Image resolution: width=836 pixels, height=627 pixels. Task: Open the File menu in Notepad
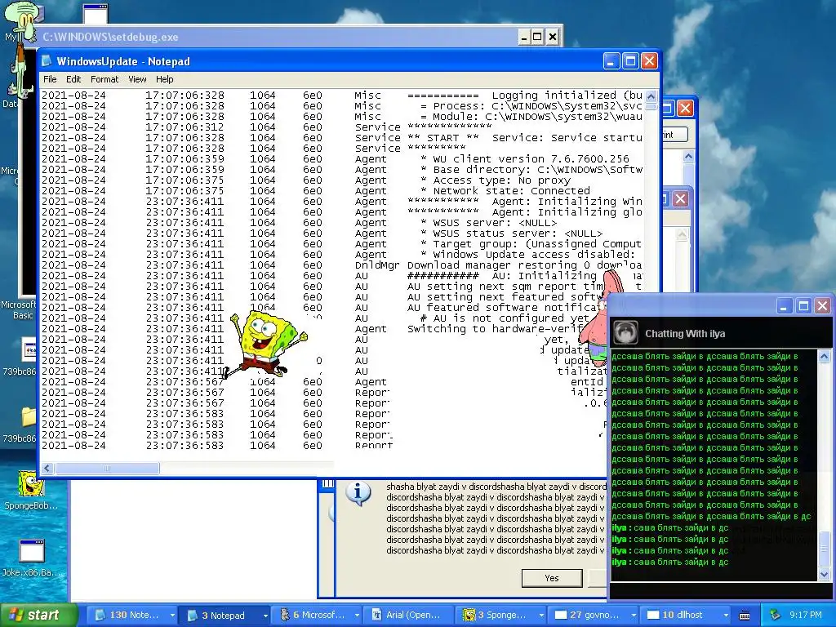pyautogui.click(x=50, y=79)
